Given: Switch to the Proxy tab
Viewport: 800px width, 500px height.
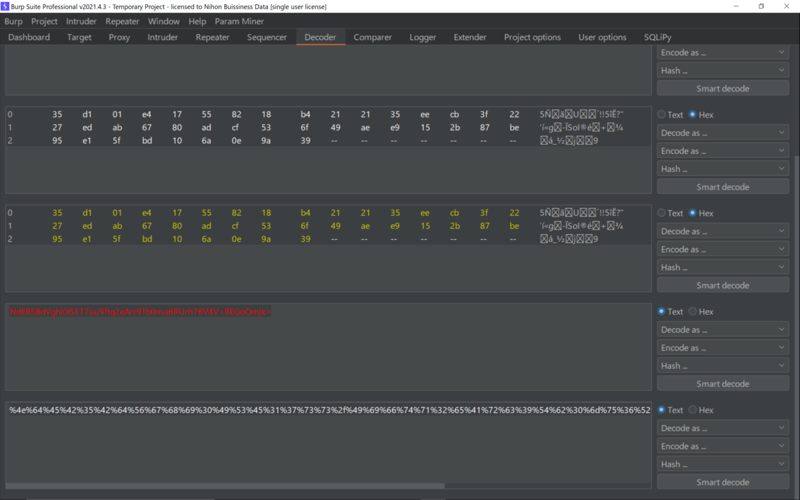Looking at the screenshot, I should pyautogui.click(x=119, y=37).
